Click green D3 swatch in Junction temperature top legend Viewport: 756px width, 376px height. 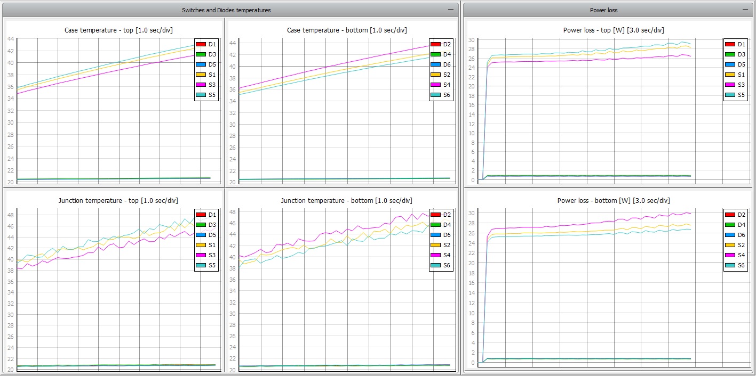click(201, 225)
